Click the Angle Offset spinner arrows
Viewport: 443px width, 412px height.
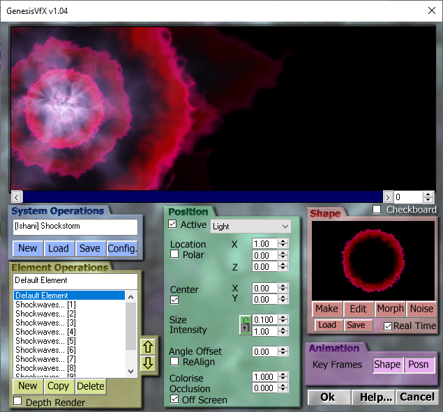click(283, 351)
